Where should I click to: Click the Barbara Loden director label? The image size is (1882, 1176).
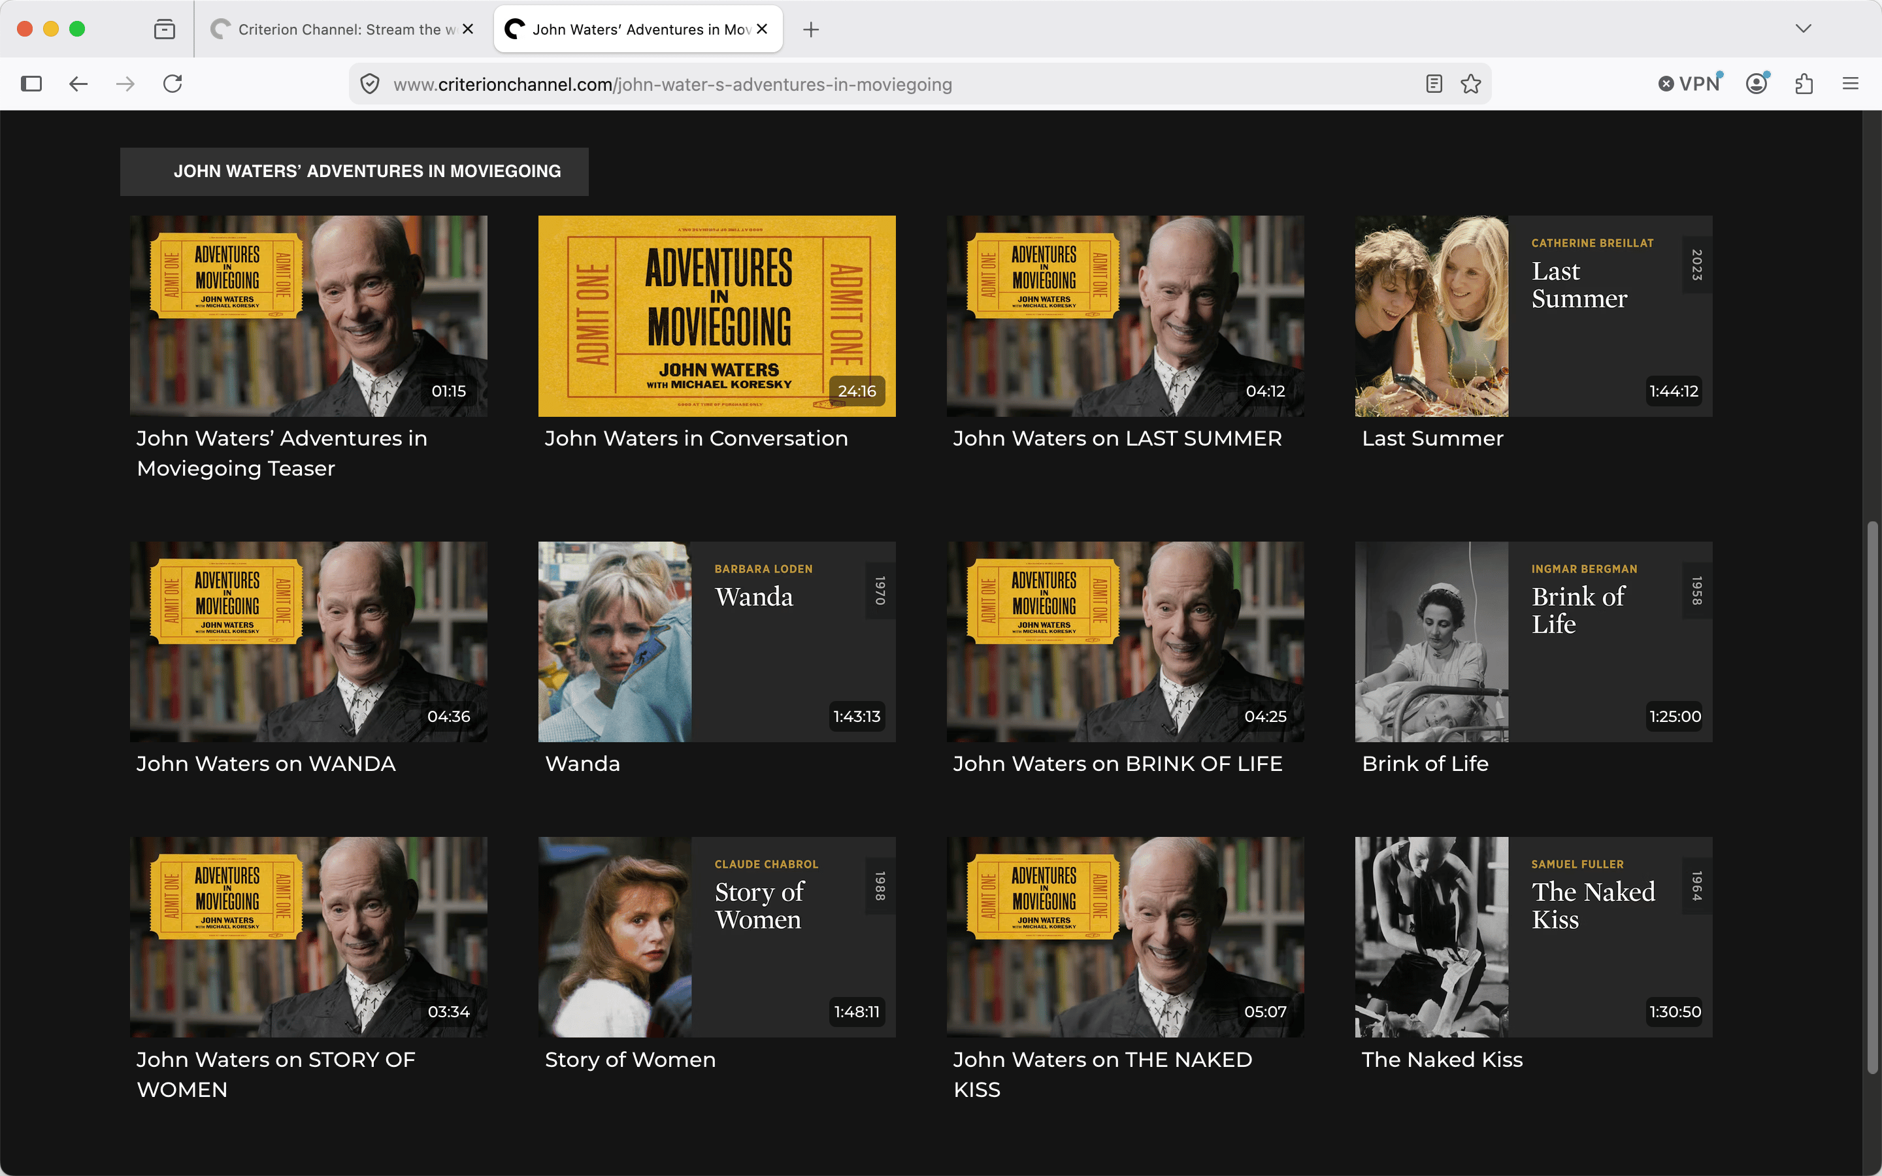pos(763,569)
